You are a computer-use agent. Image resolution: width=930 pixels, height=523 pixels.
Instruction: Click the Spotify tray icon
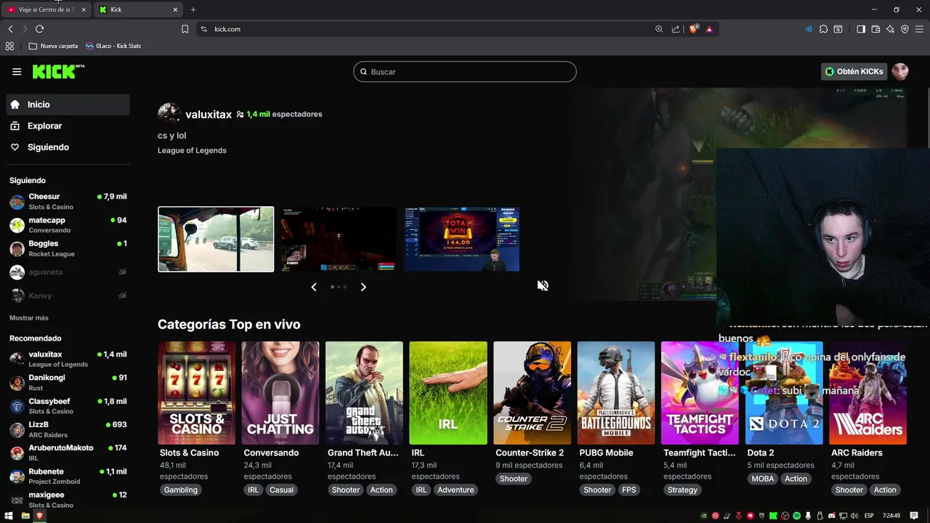point(796,516)
